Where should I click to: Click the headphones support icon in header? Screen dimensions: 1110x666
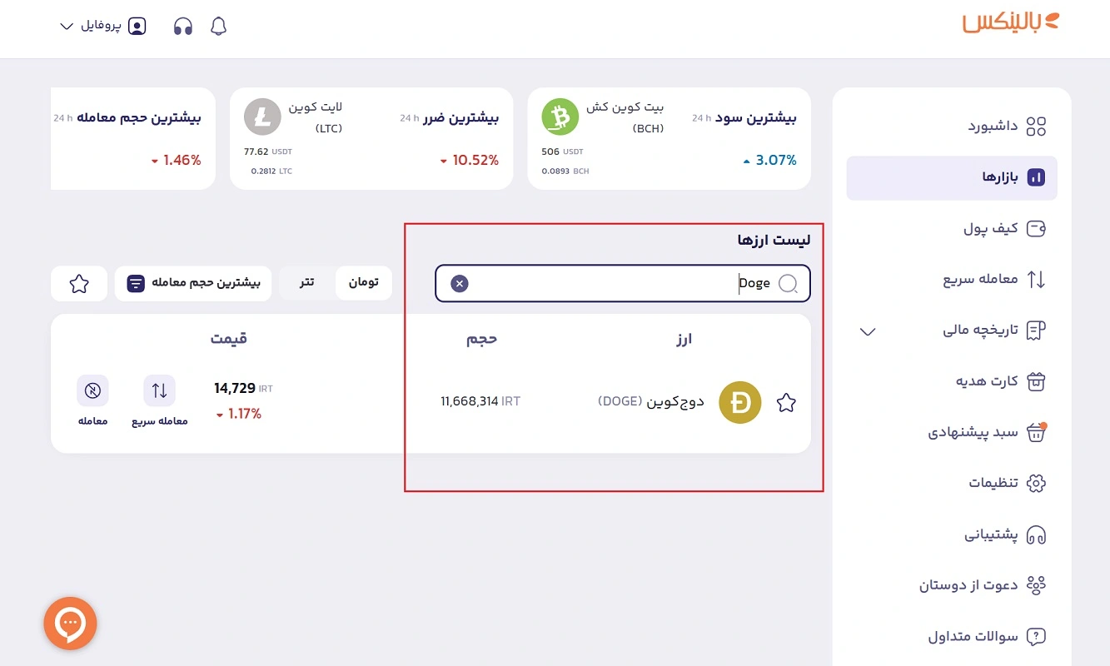pos(183,26)
